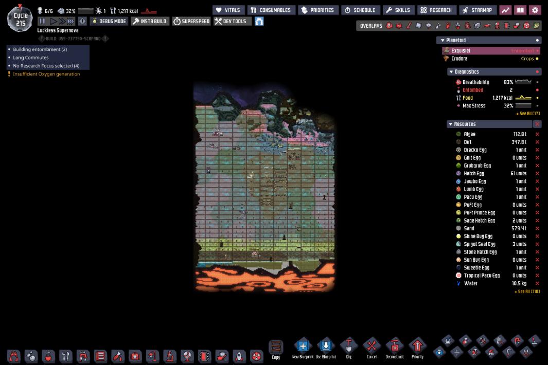Image resolution: width=548 pixels, height=365 pixels.
Task: Open the Farming overlay leaf icon
Action: [477, 26]
